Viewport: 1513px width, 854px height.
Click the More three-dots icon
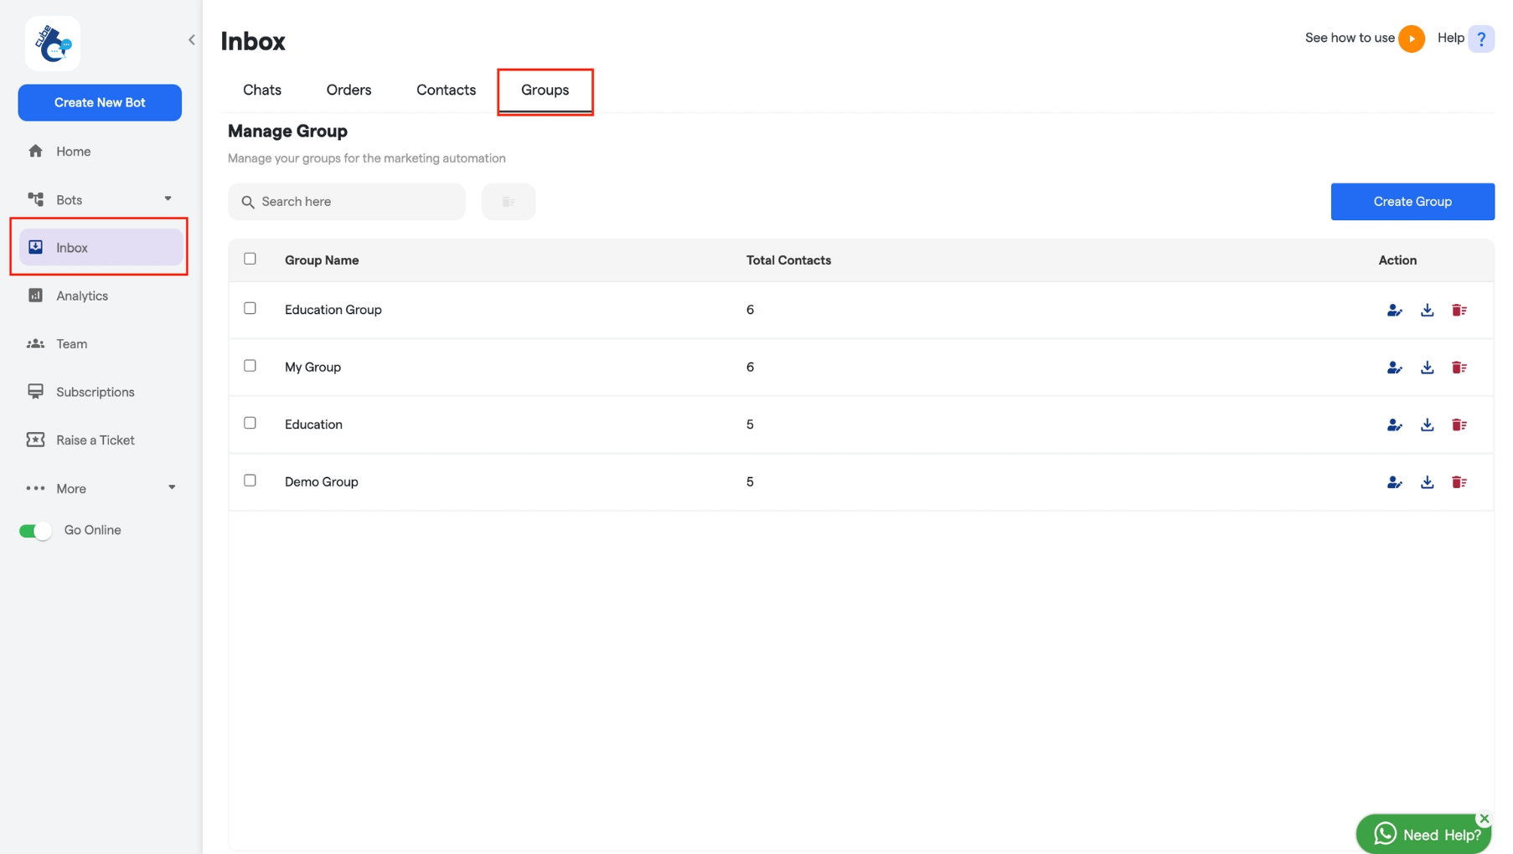click(x=35, y=488)
